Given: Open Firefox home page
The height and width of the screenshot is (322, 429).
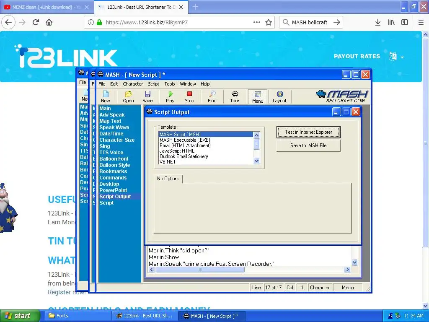Looking at the screenshot, I should (49, 22).
